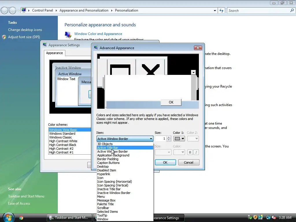
Task: Click the computer icon in address bar
Action: pyautogui.click(x=24, y=10)
